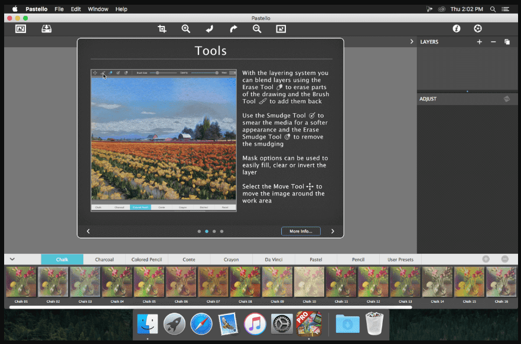Remove a preset with the minus circle
Image resolution: width=521 pixels, height=344 pixels.
pos(504,259)
